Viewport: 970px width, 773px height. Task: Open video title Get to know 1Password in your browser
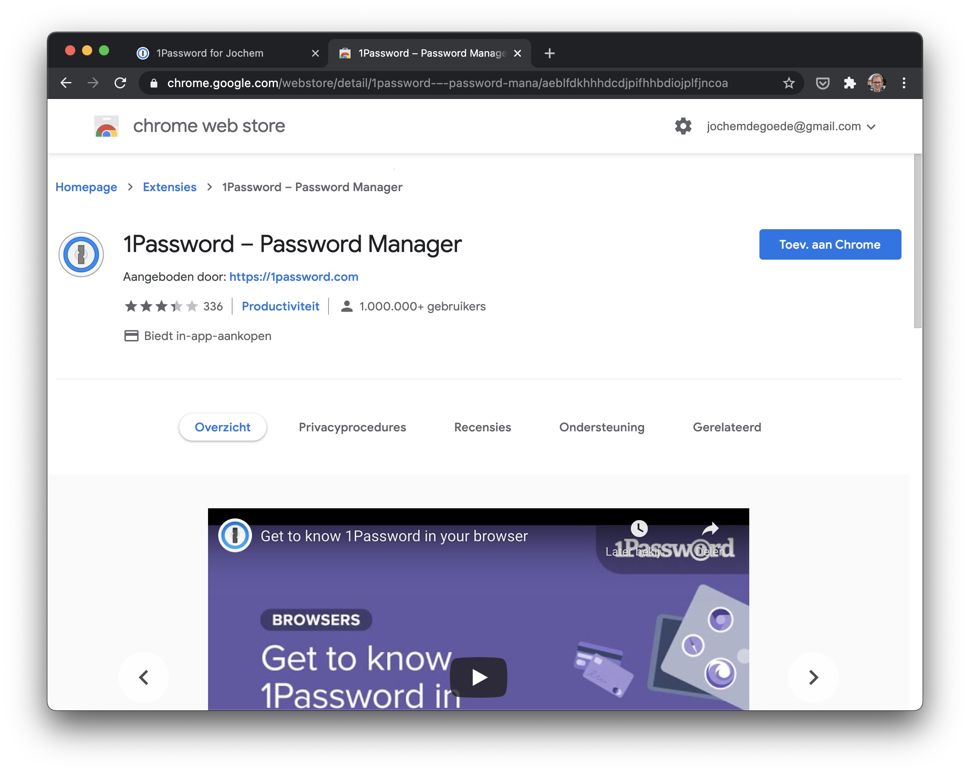click(394, 536)
